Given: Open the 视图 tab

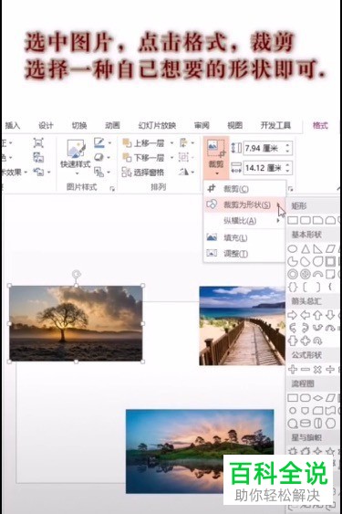Looking at the screenshot, I should [235, 126].
